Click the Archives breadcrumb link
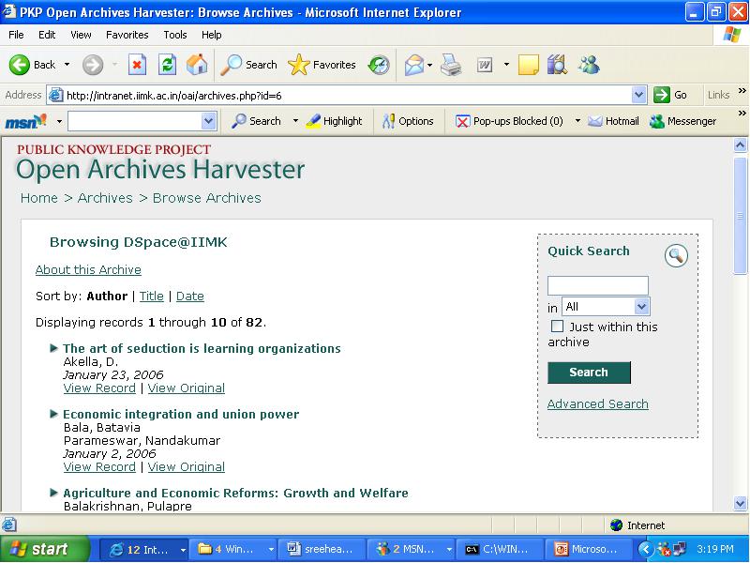 coord(105,198)
